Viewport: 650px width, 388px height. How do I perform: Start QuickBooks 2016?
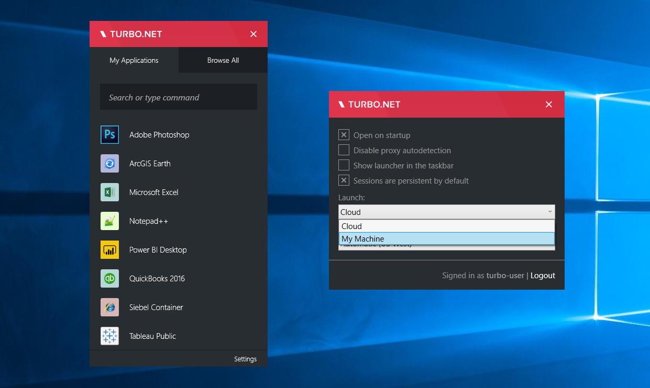tap(157, 278)
